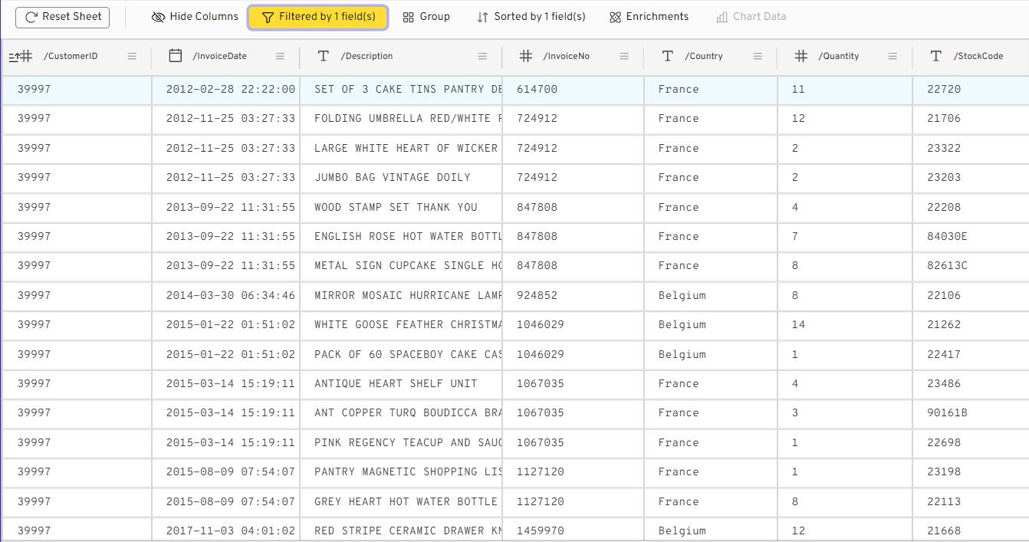
Task: Click the Reset Sheet button
Action: coord(62,17)
